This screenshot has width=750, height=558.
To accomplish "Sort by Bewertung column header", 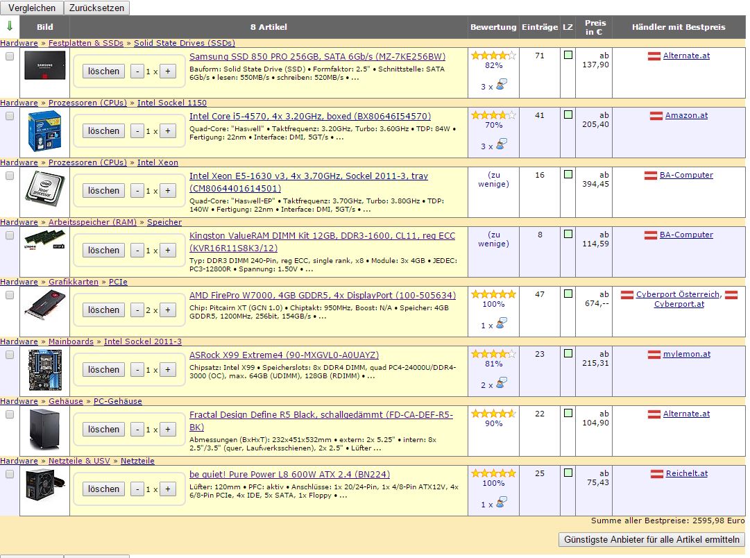I will [x=493, y=27].
